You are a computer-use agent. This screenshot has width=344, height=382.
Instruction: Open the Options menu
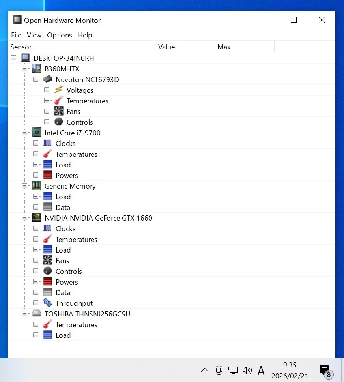[x=60, y=35]
